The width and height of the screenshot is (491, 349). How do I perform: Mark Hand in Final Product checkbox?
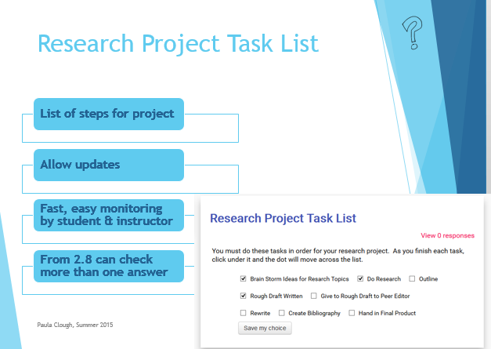352,313
